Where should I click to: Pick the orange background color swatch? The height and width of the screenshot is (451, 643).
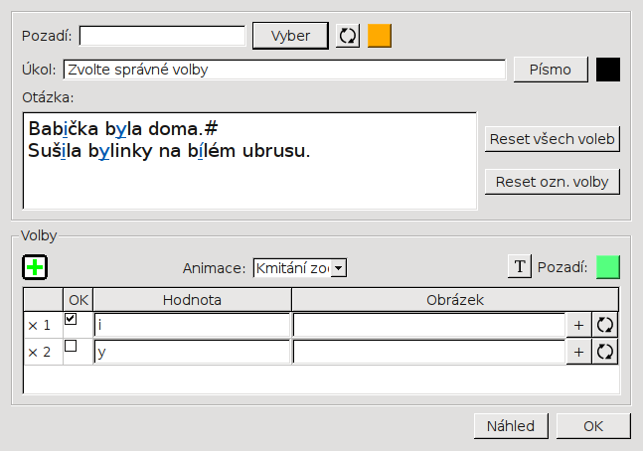pos(380,36)
